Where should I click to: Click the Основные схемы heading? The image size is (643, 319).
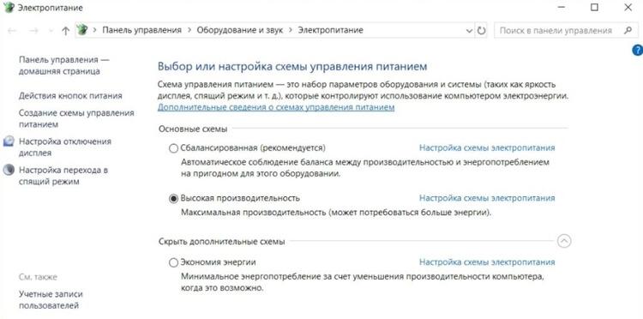tap(193, 129)
